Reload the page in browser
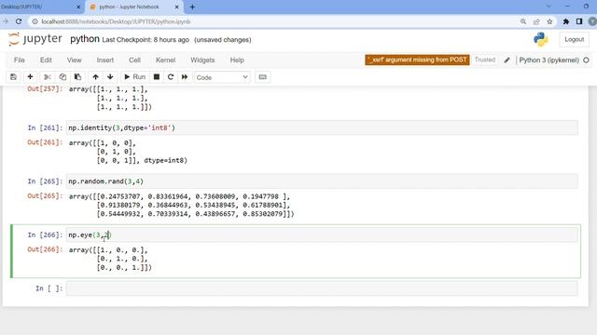The height and width of the screenshot is (335, 597). coord(19,21)
